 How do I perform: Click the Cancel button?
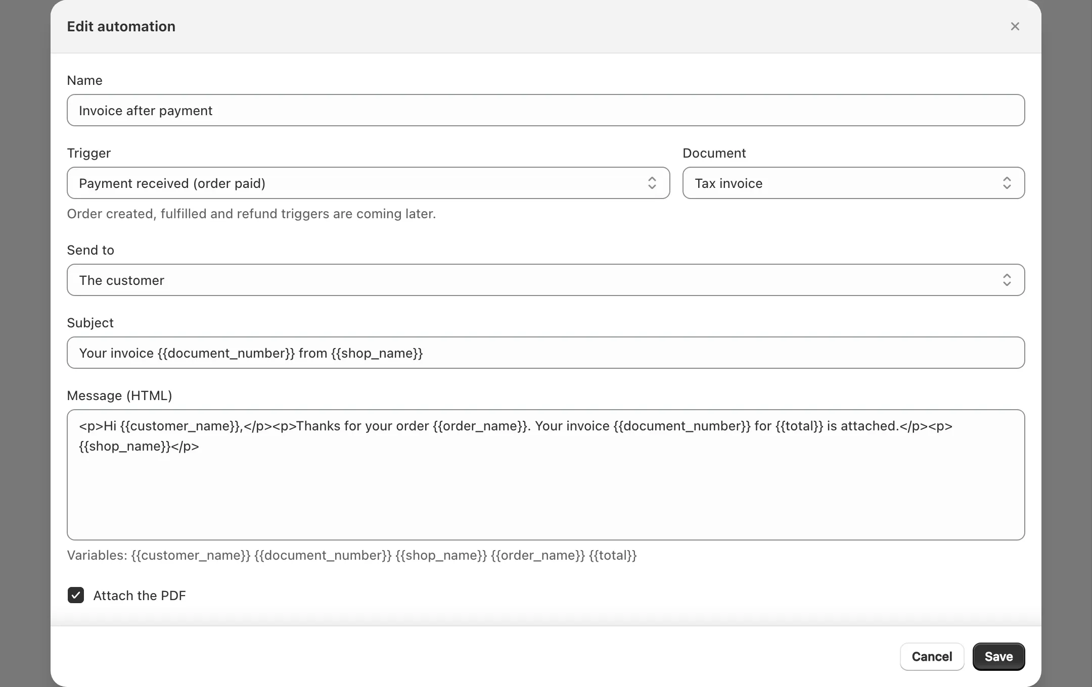932,657
